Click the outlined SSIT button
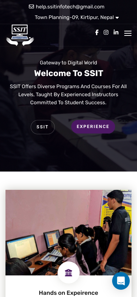 (x=43, y=127)
